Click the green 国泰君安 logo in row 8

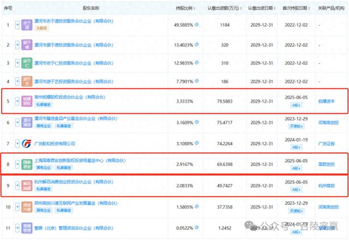coord(27,164)
